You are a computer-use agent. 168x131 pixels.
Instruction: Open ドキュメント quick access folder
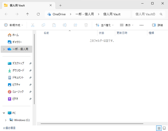point(17,77)
